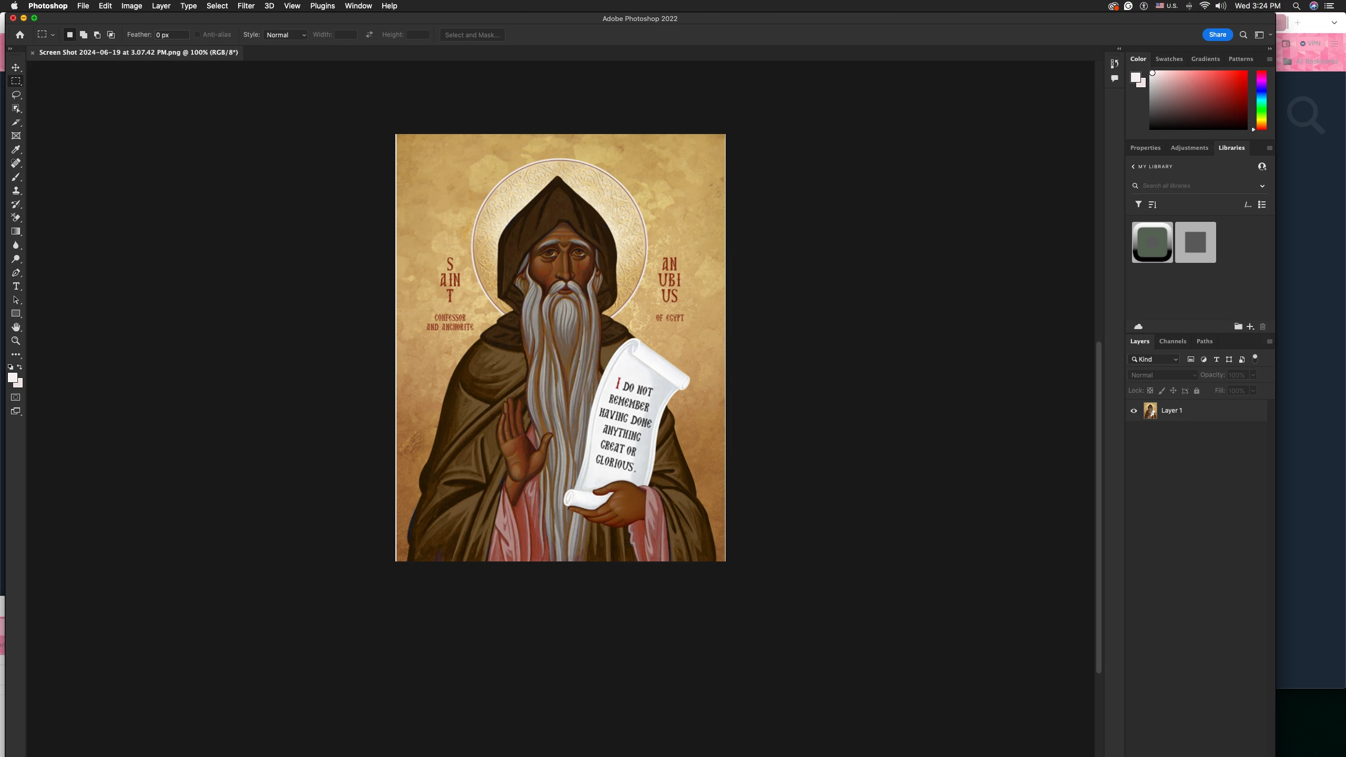This screenshot has height=757, width=1346.
Task: Open the Filter menu
Action: pyautogui.click(x=246, y=6)
